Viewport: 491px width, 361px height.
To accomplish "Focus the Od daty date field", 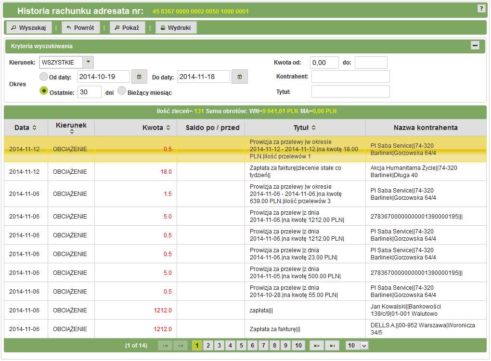I will [x=103, y=77].
